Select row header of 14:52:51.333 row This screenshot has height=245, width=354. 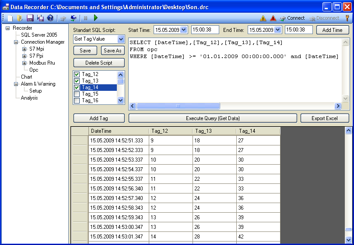80,141
